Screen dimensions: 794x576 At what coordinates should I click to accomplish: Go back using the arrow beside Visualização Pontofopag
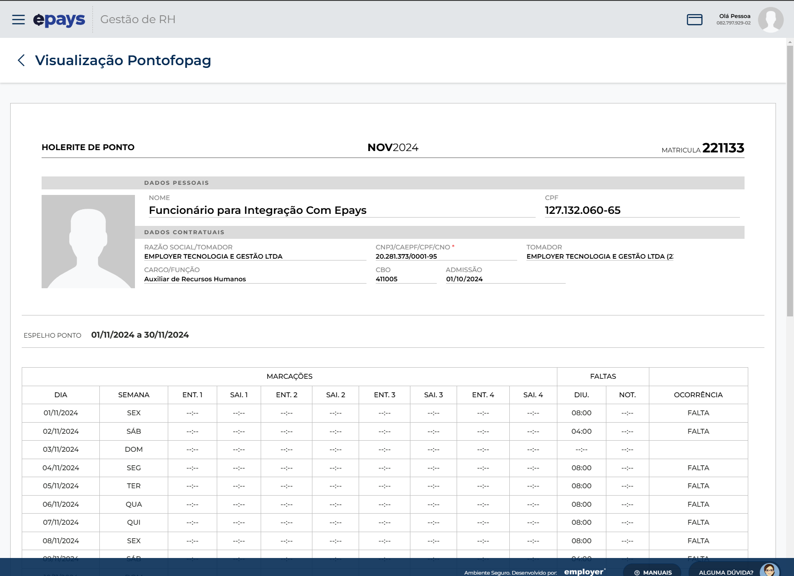21,60
